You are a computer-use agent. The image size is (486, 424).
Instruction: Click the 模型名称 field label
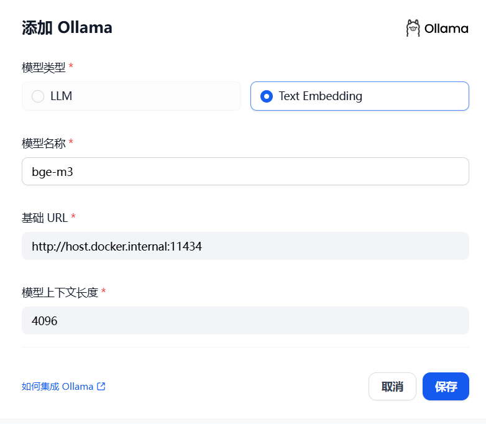(x=44, y=143)
